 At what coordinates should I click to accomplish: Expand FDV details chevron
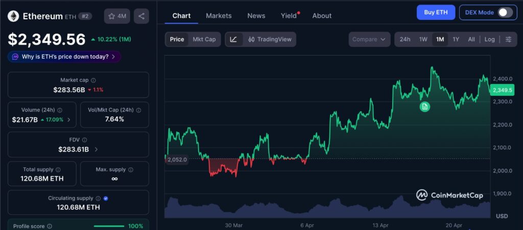coord(97,150)
